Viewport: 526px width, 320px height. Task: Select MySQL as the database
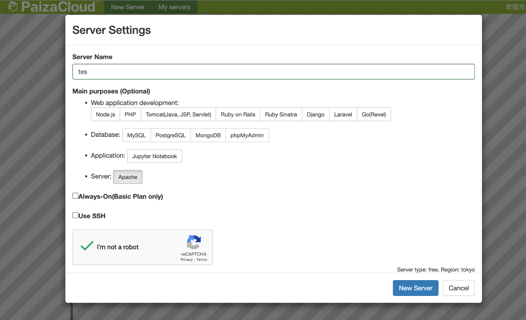click(136, 135)
